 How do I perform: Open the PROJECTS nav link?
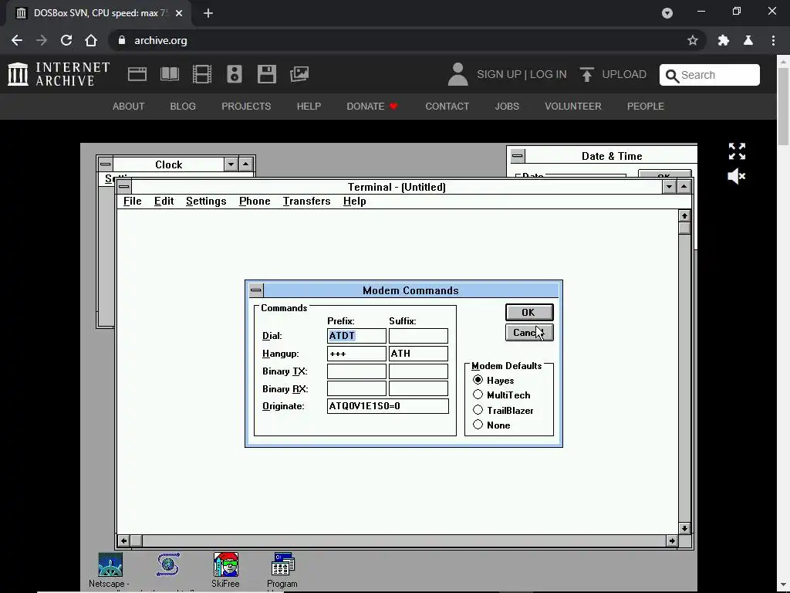(x=246, y=107)
